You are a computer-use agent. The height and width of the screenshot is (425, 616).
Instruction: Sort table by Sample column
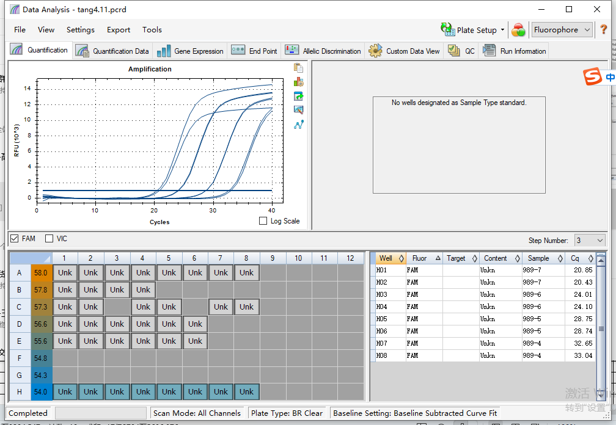click(x=543, y=258)
